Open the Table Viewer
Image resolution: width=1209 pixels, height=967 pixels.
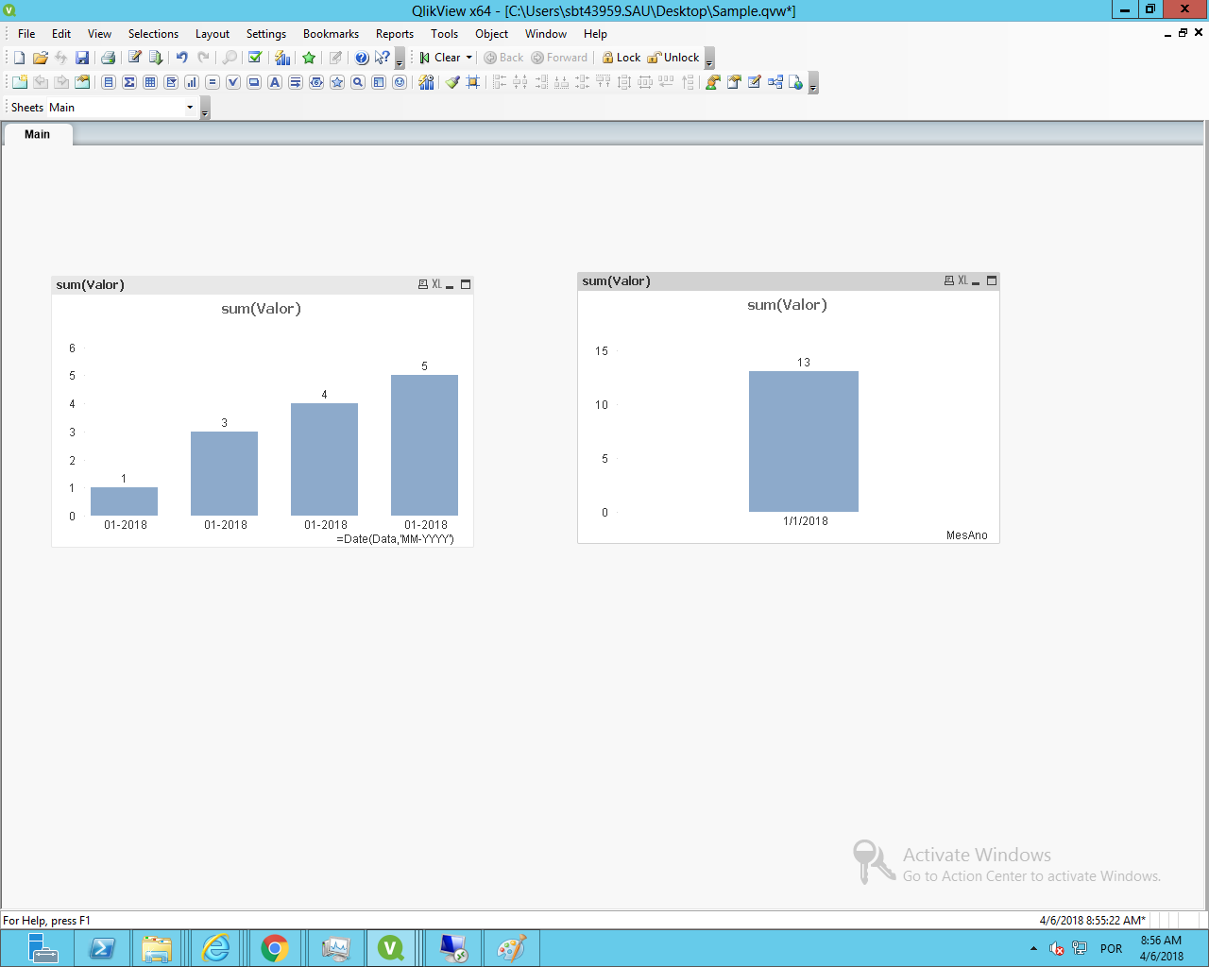(x=775, y=82)
